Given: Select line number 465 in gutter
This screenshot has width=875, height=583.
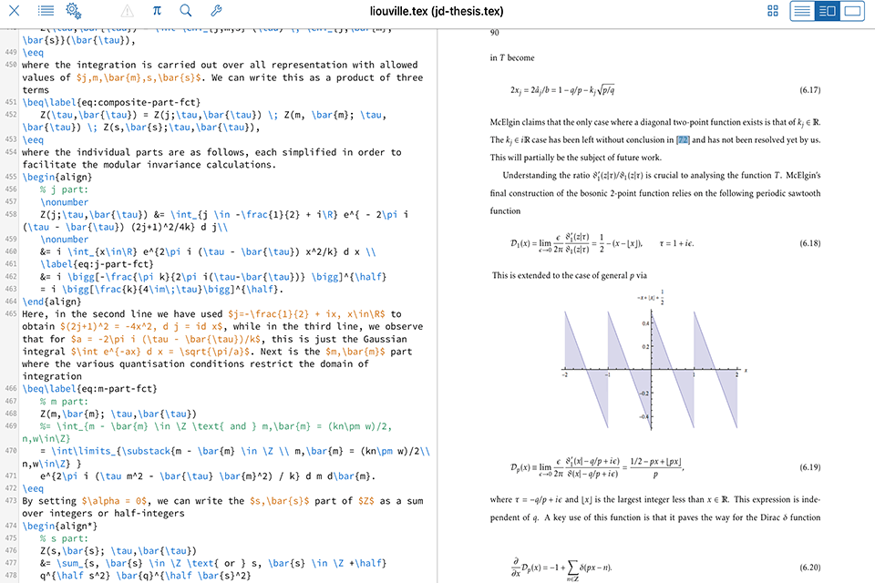Looking at the screenshot, I should 11,313.
